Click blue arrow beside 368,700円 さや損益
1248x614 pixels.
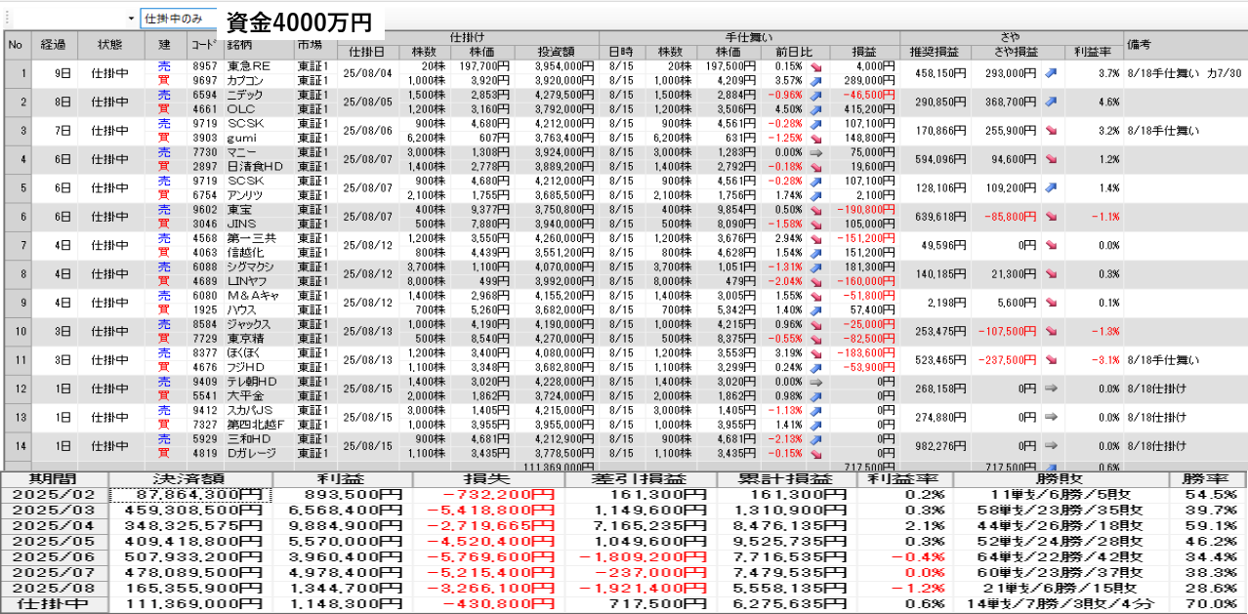[x=1050, y=102]
